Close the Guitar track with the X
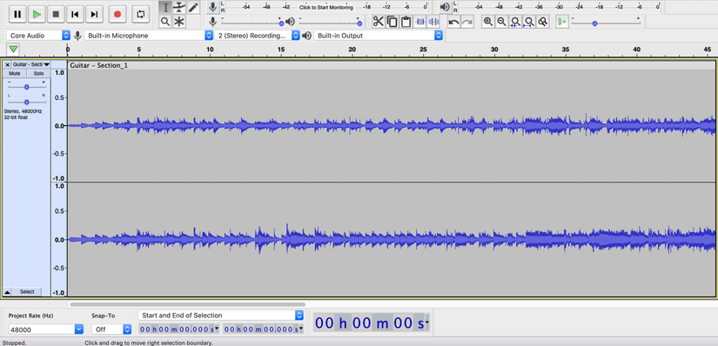Screen dimensions: 718x346 click(x=7, y=64)
